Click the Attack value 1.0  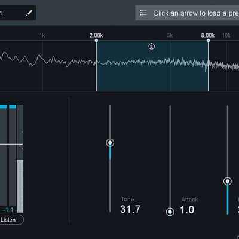click(x=187, y=210)
